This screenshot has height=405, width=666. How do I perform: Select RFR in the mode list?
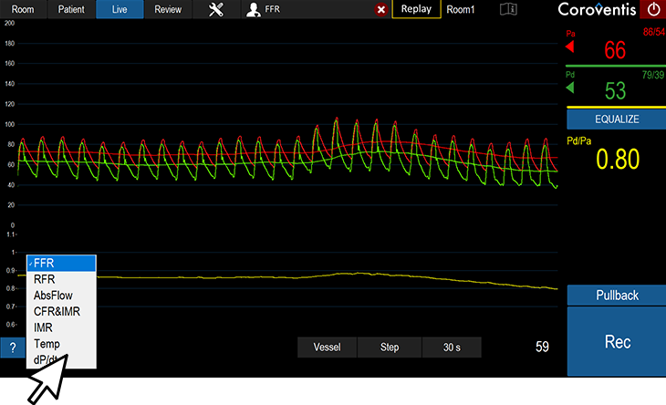(62, 279)
